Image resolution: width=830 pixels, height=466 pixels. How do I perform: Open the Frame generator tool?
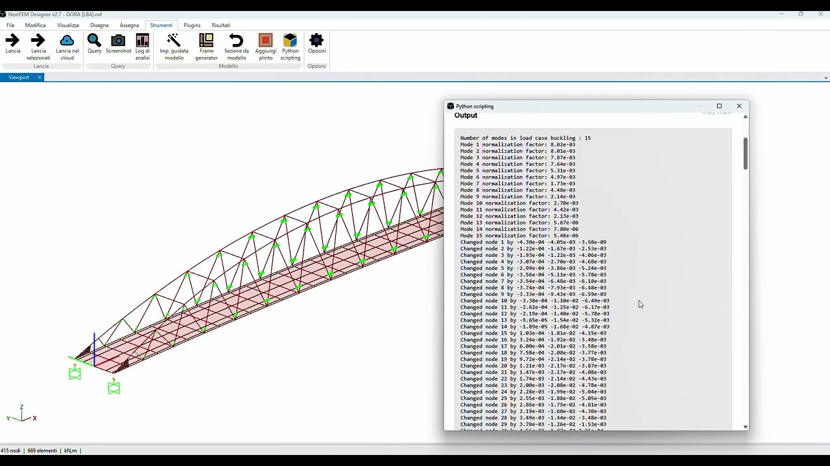[x=206, y=47]
